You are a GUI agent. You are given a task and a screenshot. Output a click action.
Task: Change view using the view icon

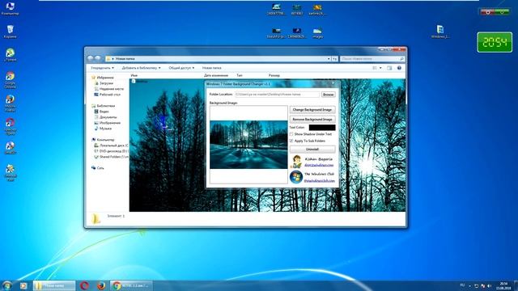375,68
